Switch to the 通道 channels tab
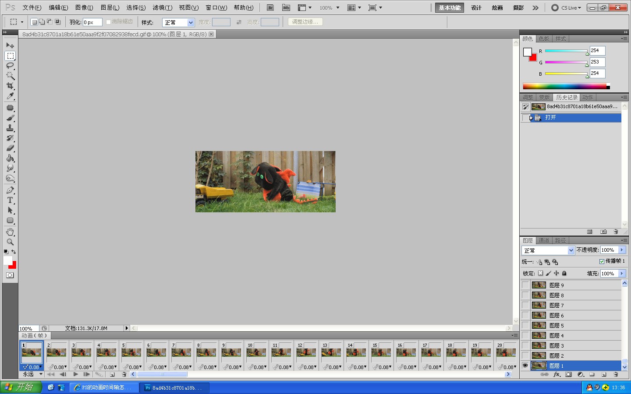 click(544, 240)
